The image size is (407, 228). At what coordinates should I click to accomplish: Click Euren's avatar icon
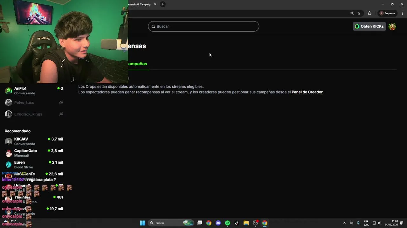tap(9, 165)
